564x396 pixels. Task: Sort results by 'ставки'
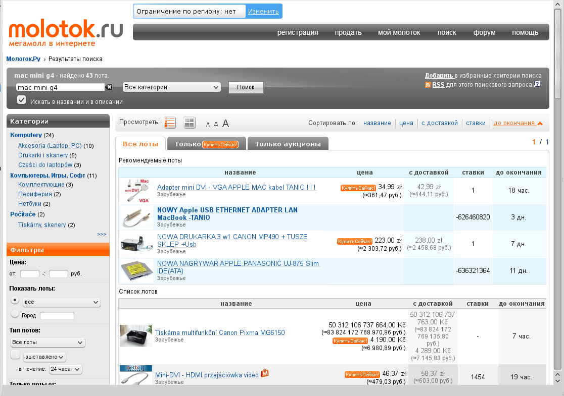point(476,123)
